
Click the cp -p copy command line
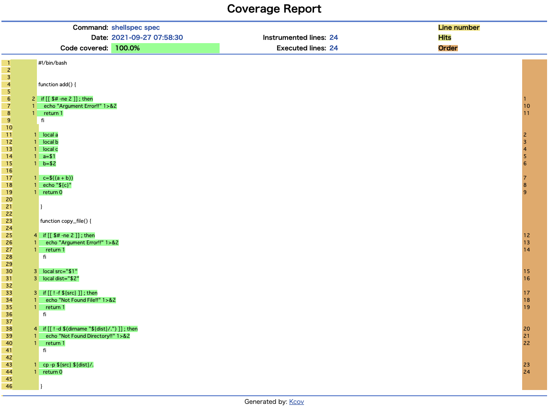pyautogui.click(x=69, y=365)
